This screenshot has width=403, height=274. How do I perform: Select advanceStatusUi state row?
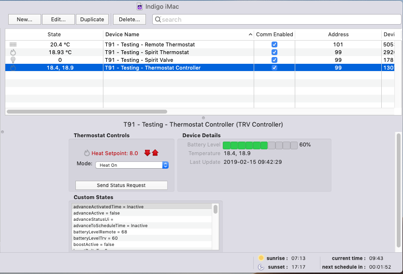(142, 219)
